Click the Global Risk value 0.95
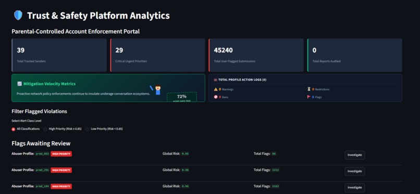Image resolution: width=420 pixels, height=194 pixels. (185, 154)
